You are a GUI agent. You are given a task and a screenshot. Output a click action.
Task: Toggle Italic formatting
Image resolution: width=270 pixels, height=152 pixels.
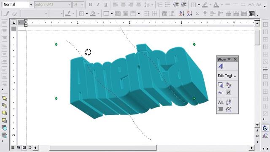pos(98,5)
